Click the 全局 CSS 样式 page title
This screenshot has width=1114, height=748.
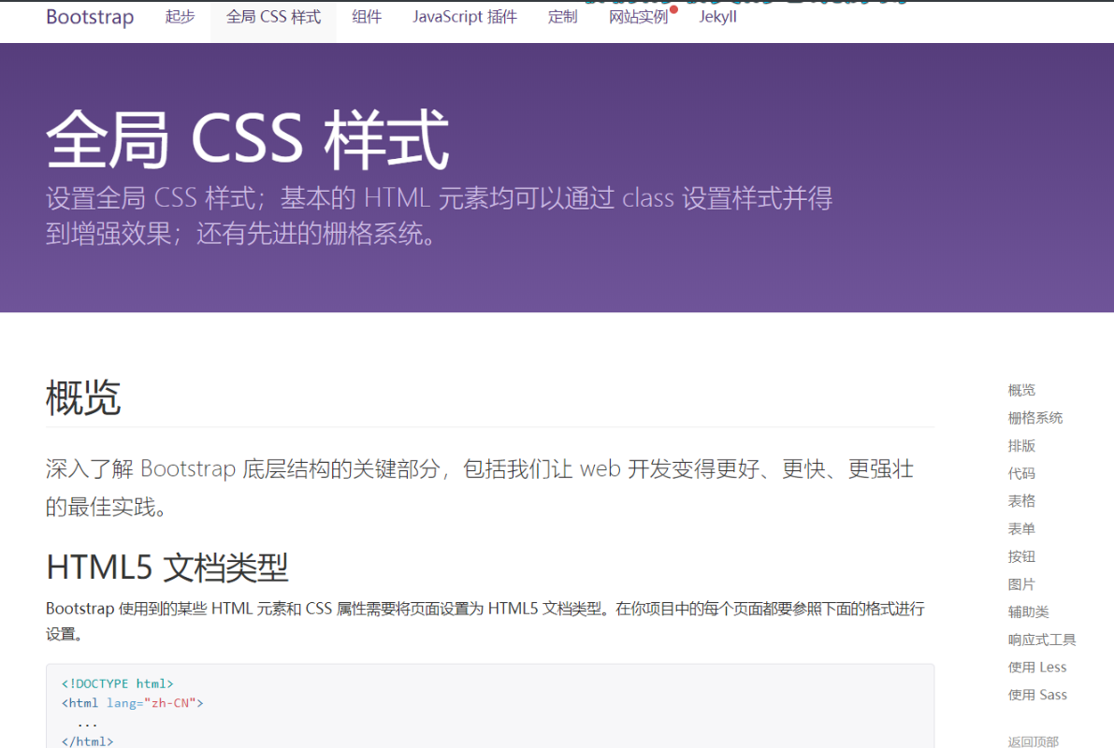point(247,140)
